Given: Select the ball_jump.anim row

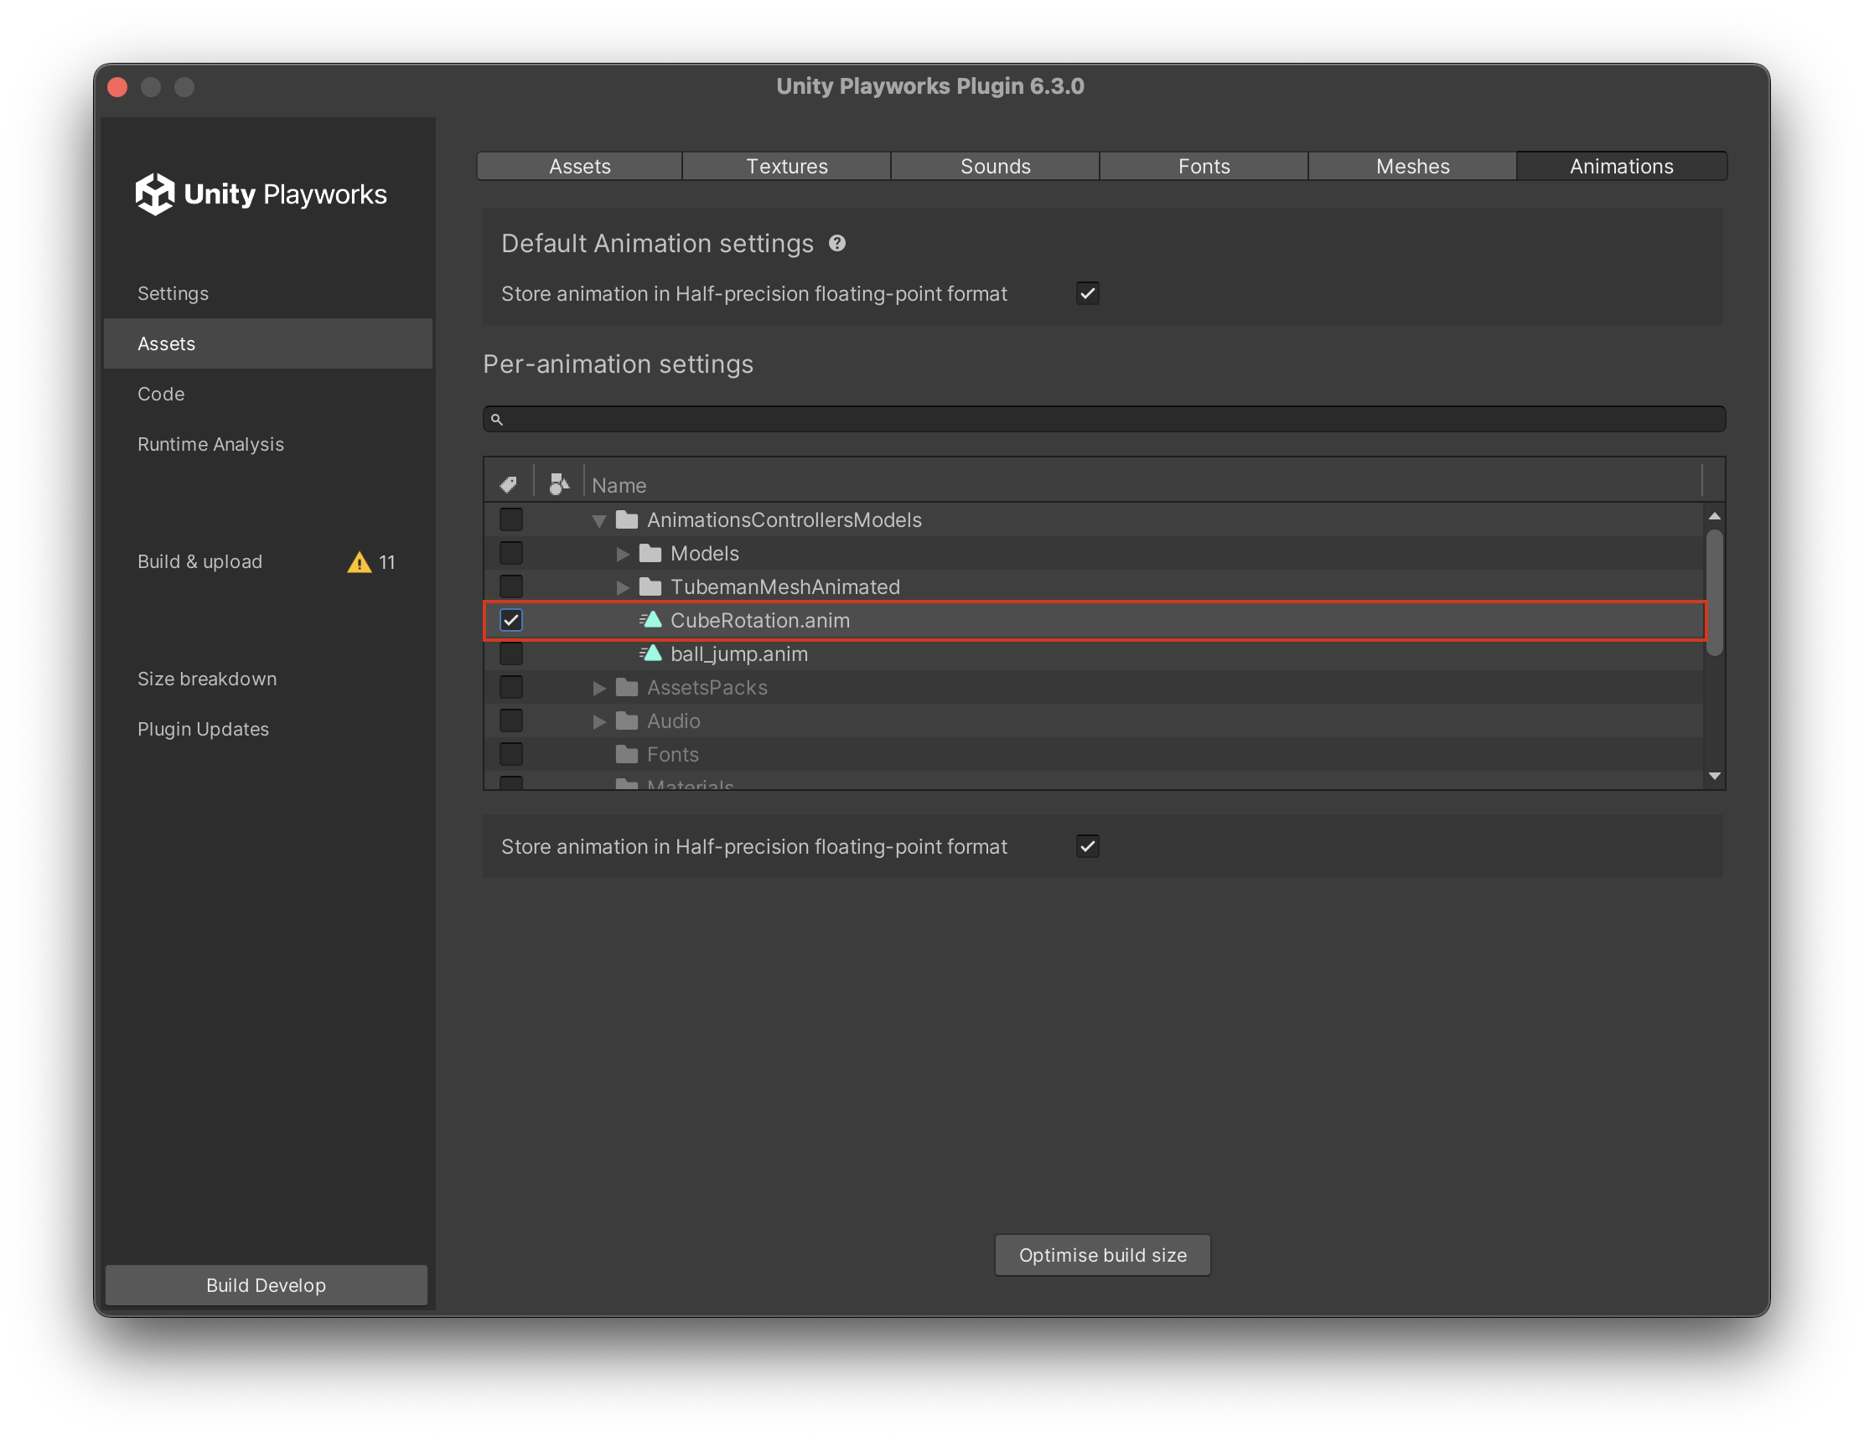Looking at the screenshot, I should click(1095, 653).
